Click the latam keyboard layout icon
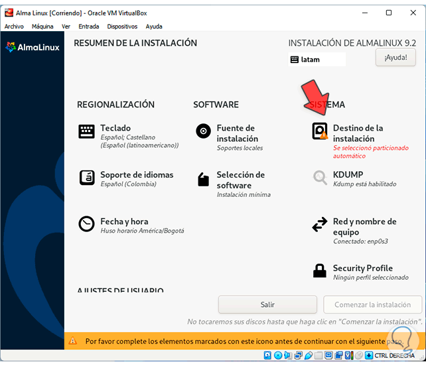This screenshot has height=366, width=426. pos(294,60)
